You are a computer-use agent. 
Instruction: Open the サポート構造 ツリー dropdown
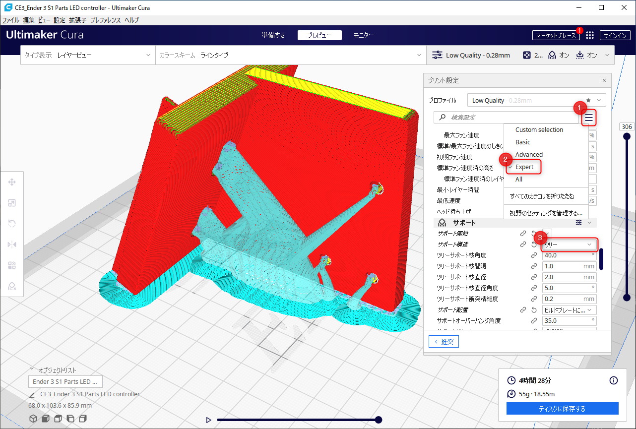(569, 245)
